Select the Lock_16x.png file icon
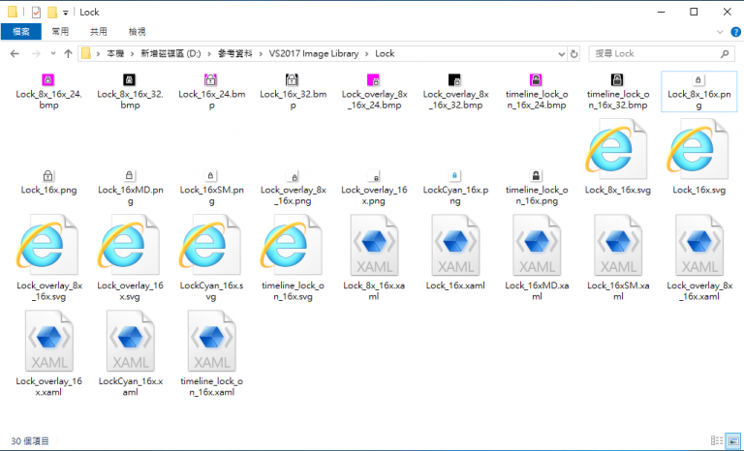The height and width of the screenshot is (451, 744). point(47,176)
